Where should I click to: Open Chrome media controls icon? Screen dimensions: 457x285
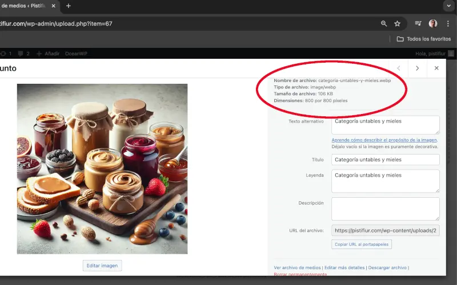coord(418,23)
